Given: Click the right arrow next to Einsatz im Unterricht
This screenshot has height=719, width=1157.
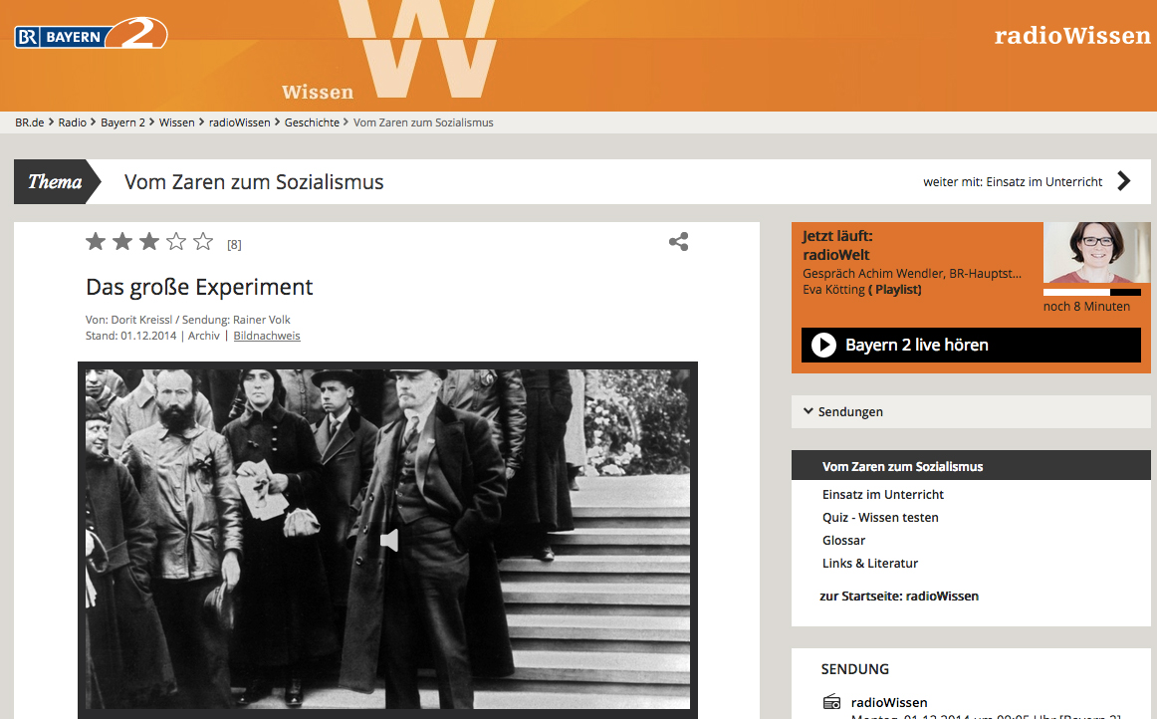Looking at the screenshot, I should (x=1124, y=181).
